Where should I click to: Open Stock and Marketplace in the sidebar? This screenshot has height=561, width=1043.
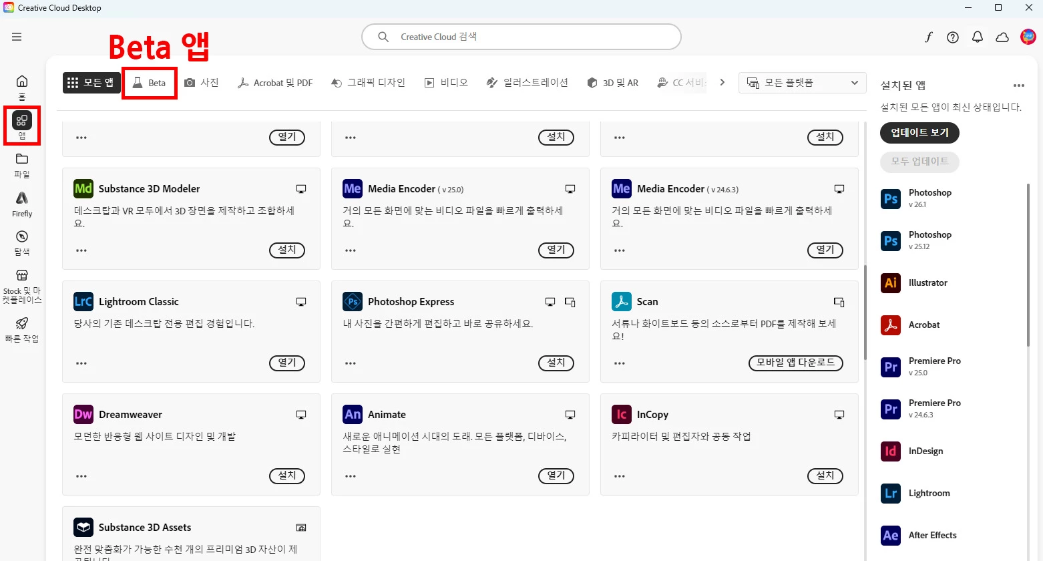tap(22, 286)
